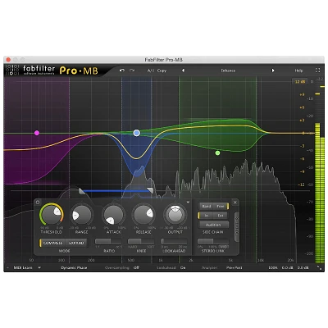Copy the current A/B state
This screenshot has height=328, width=328.
[162, 71]
